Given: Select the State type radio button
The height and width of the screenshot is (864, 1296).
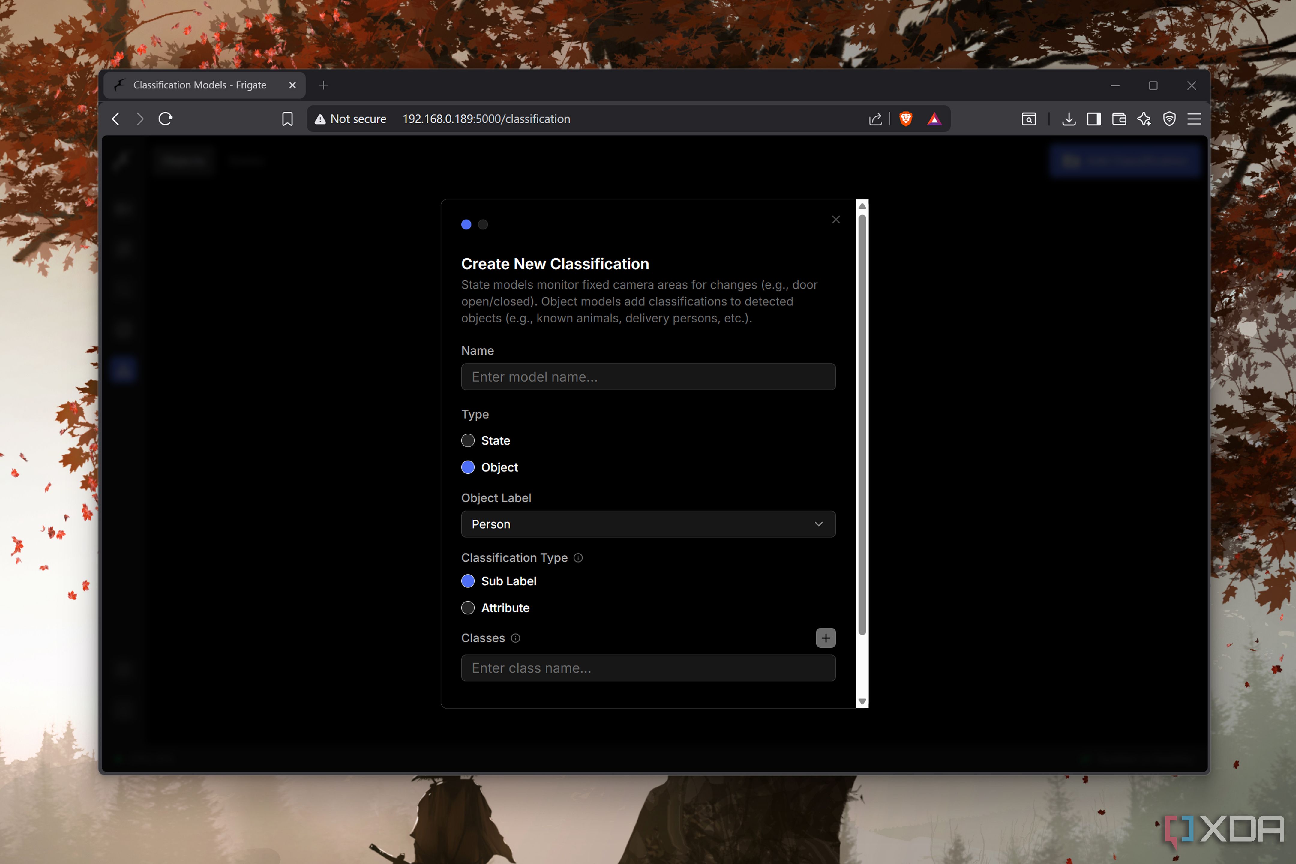Looking at the screenshot, I should [468, 440].
